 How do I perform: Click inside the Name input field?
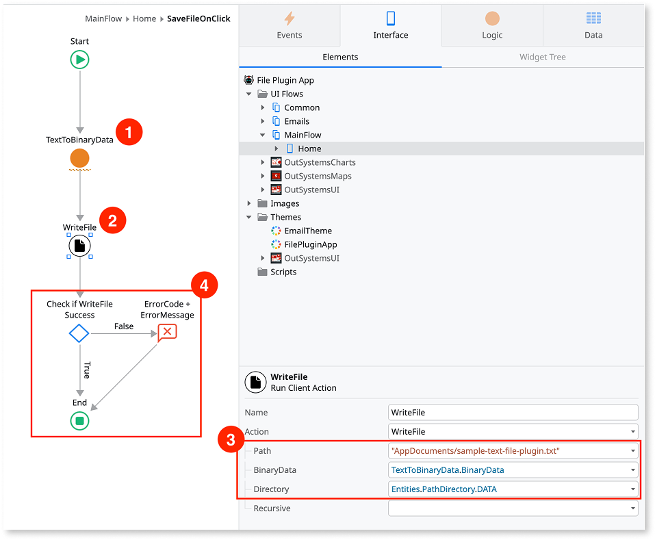[511, 412]
